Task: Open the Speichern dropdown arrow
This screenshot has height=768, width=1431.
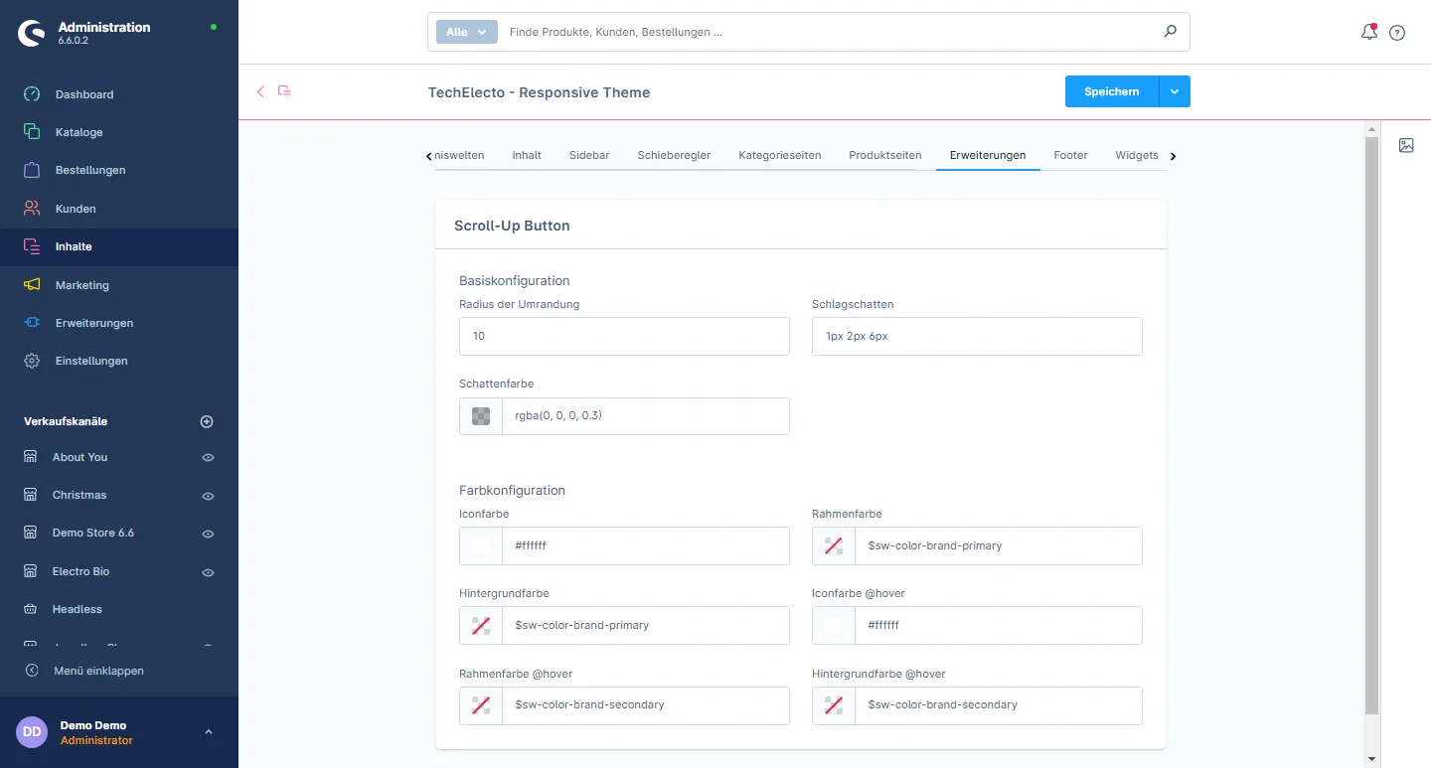Action: tap(1175, 91)
